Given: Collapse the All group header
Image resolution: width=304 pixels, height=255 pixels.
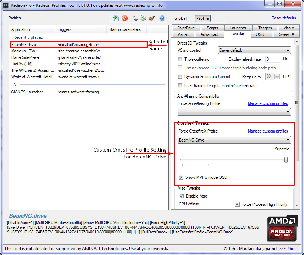Looking at the screenshot, I should click(x=16, y=85).
